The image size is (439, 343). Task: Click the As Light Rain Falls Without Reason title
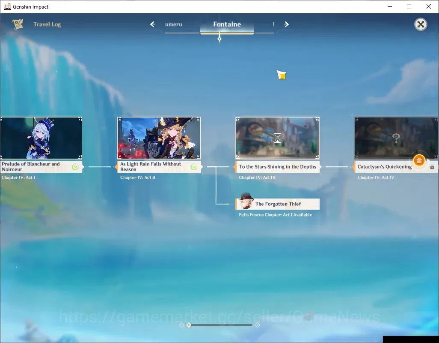point(151,167)
